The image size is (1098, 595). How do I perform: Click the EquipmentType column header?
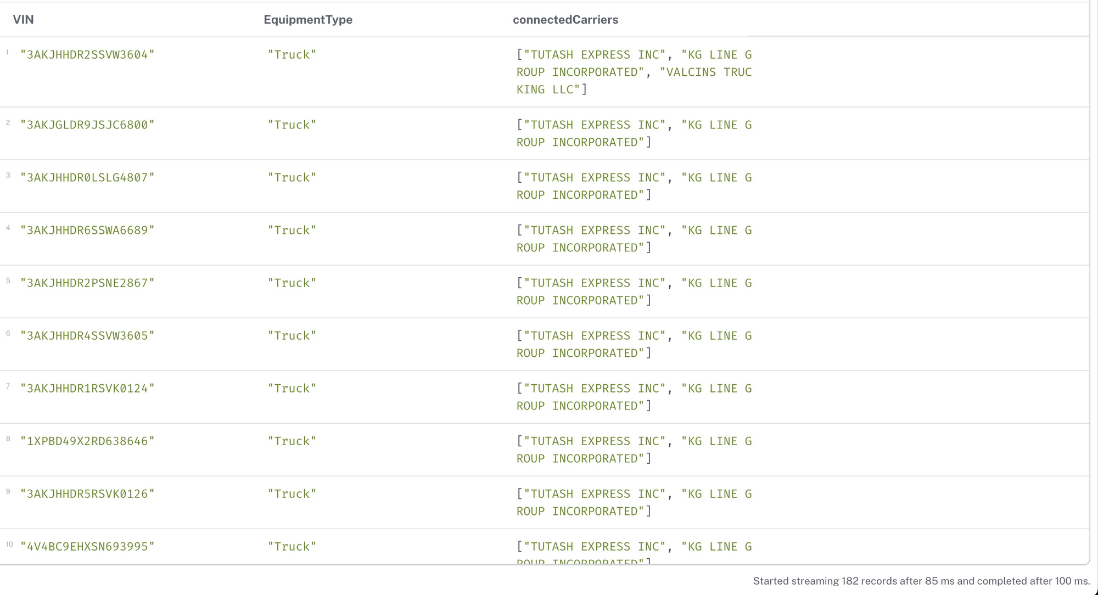tap(308, 20)
